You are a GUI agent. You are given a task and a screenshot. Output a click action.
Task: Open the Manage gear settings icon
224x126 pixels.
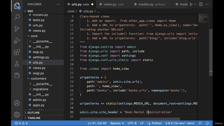[17, 114]
